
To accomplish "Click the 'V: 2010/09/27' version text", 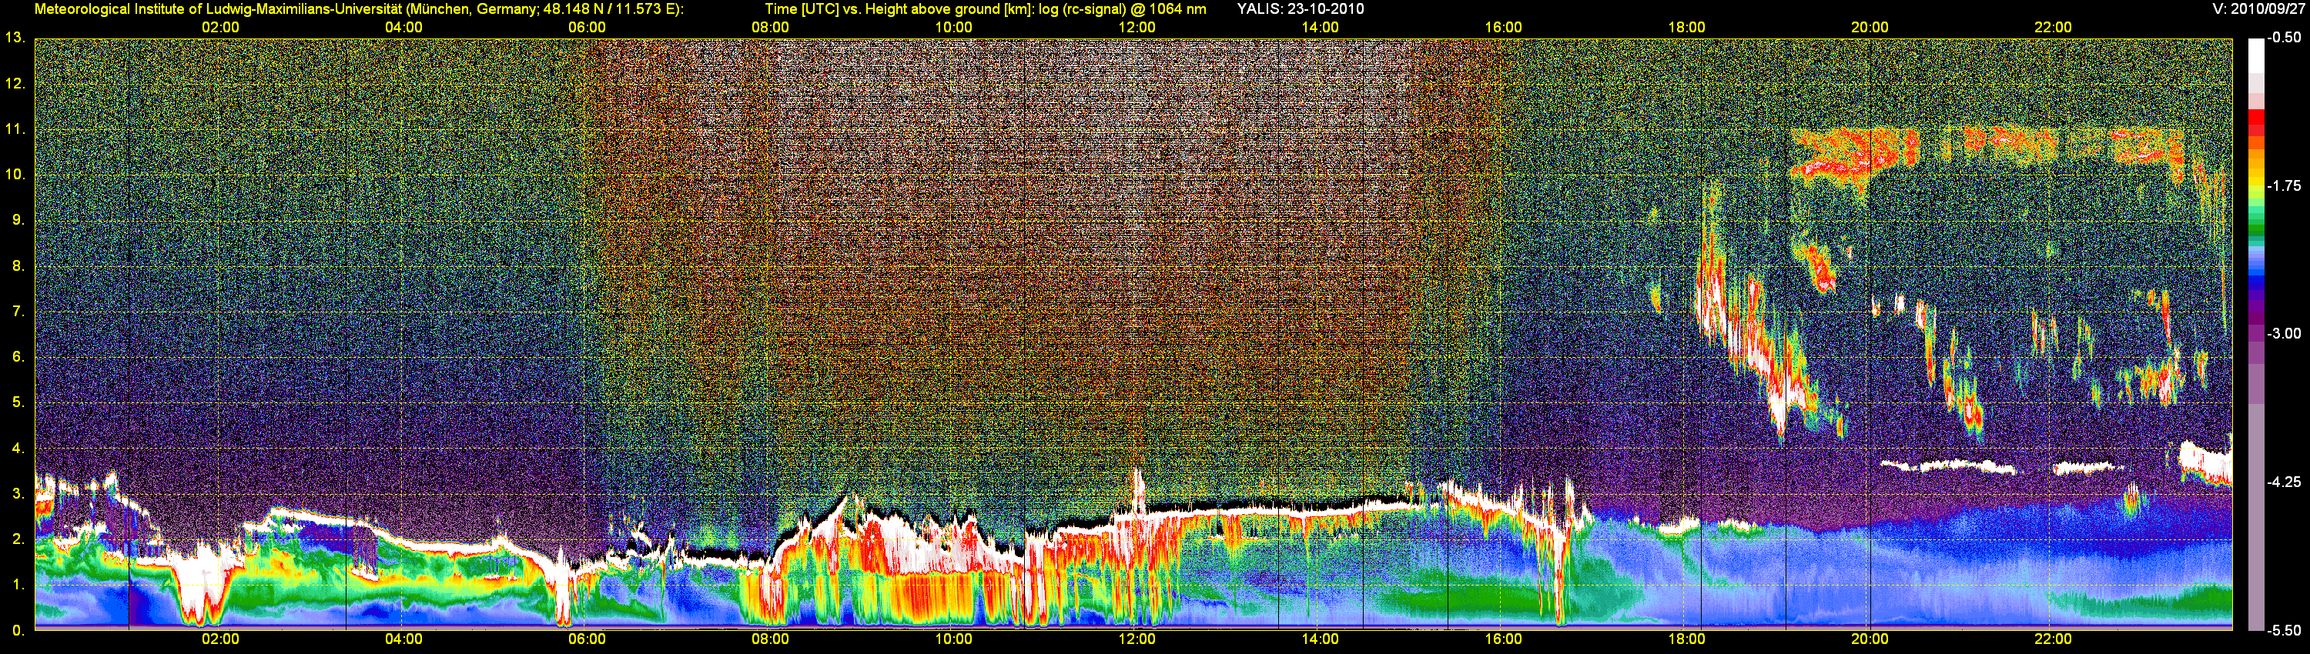I will [2256, 9].
